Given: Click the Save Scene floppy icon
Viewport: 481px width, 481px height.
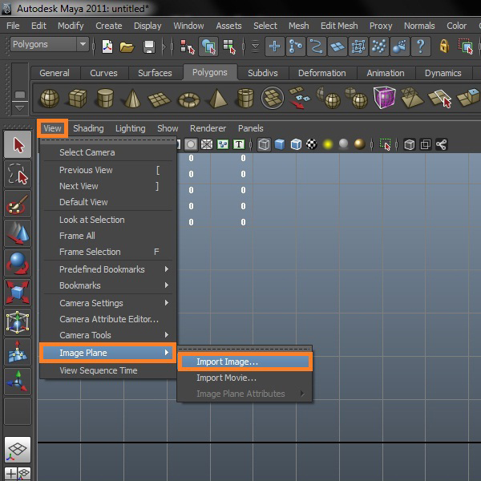Looking at the screenshot, I should pos(149,47).
